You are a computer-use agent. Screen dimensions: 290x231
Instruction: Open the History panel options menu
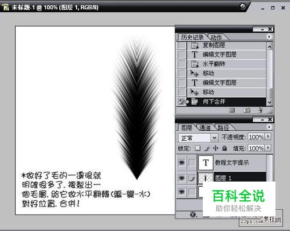[x=269, y=37]
